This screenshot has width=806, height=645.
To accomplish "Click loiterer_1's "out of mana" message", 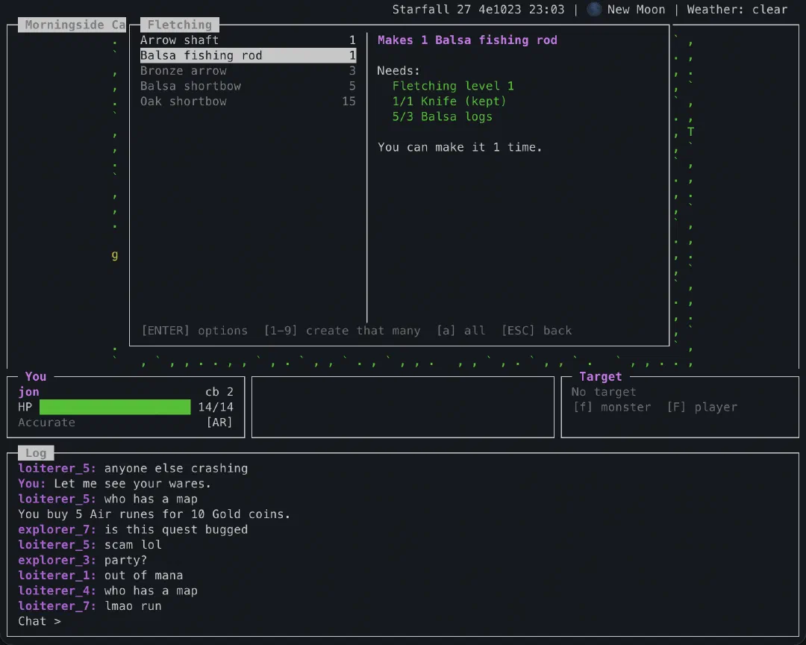I will pos(143,576).
